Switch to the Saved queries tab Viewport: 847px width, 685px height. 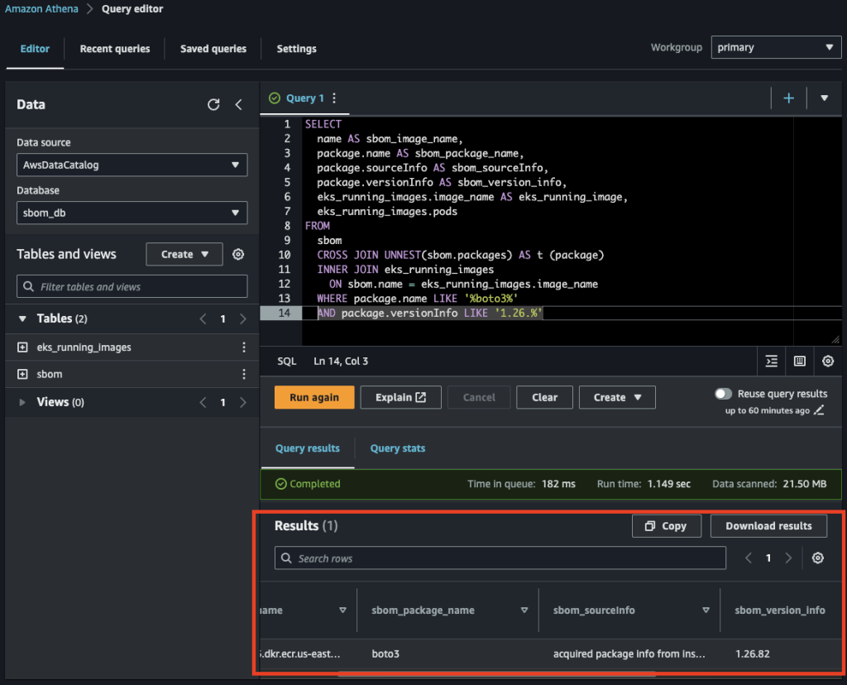point(213,49)
